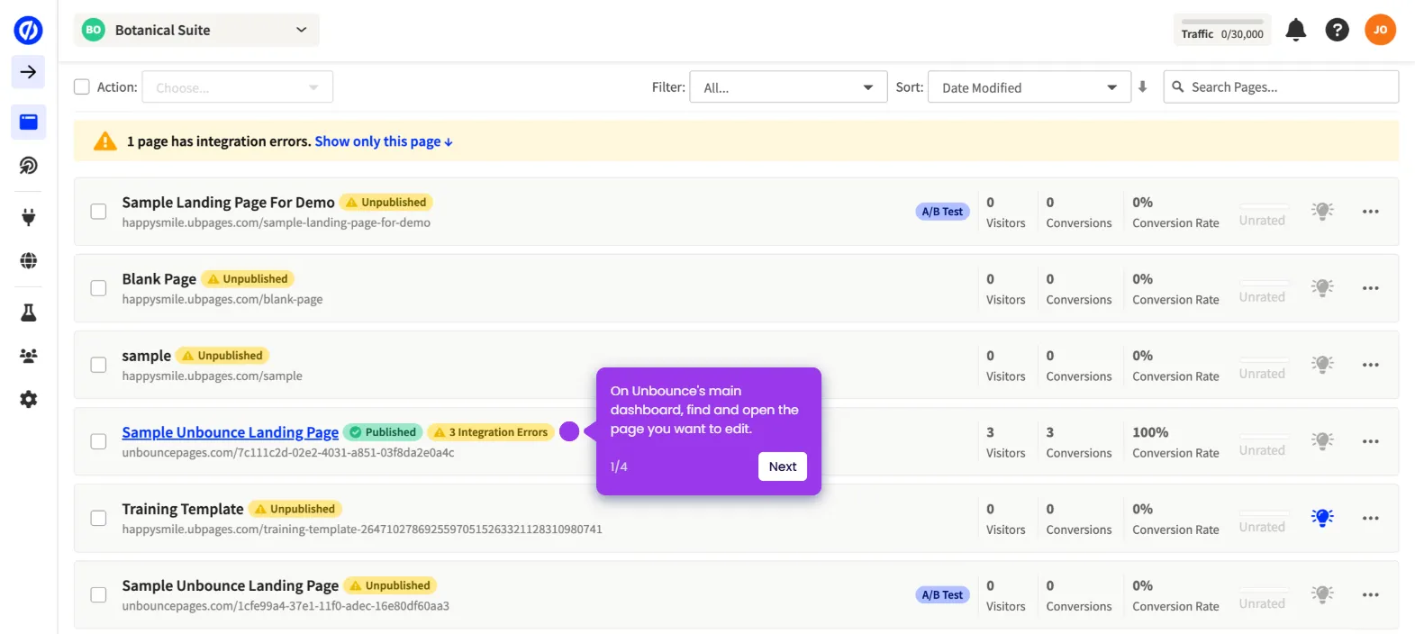Click 3 Integration Errors badge

click(491, 432)
